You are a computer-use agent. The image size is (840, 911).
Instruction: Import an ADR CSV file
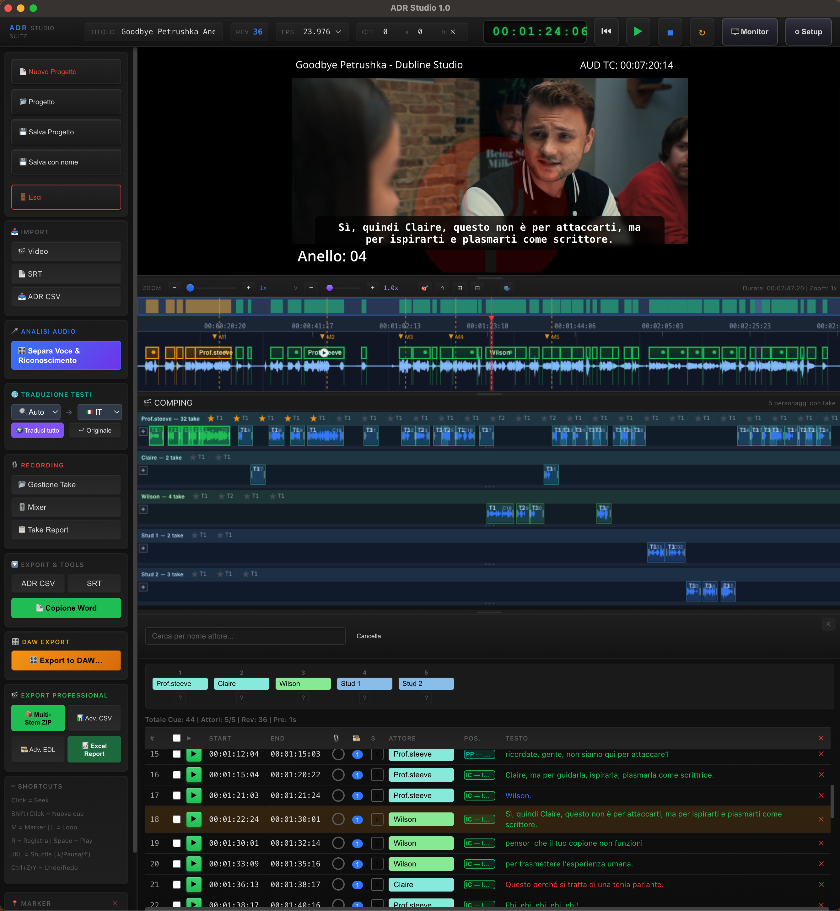pos(66,296)
